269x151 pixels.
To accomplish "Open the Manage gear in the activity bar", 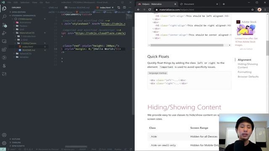I will tap(4, 143).
